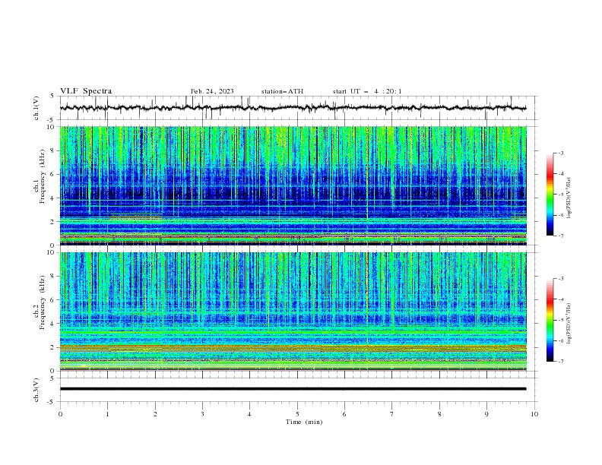Click time axis tick label "3"
Screen dimensions: 602x465
coord(202,414)
